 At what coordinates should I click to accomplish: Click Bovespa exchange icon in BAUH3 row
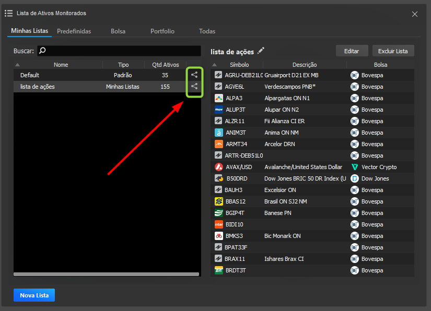point(355,190)
